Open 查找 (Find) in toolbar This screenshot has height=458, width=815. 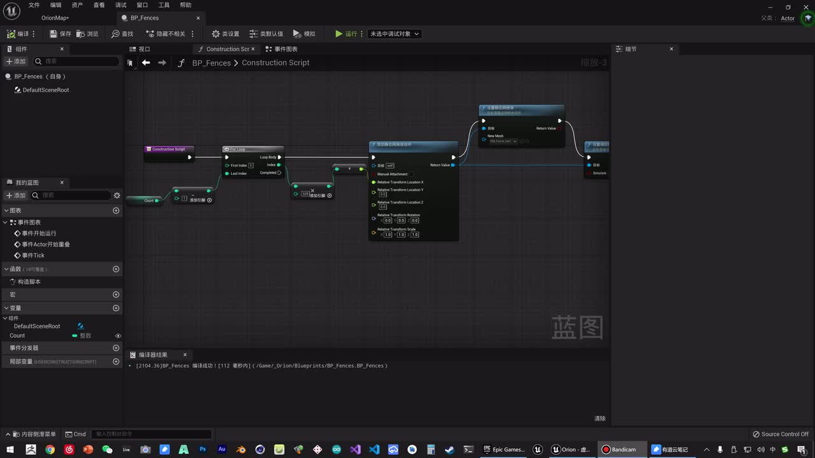pos(122,34)
